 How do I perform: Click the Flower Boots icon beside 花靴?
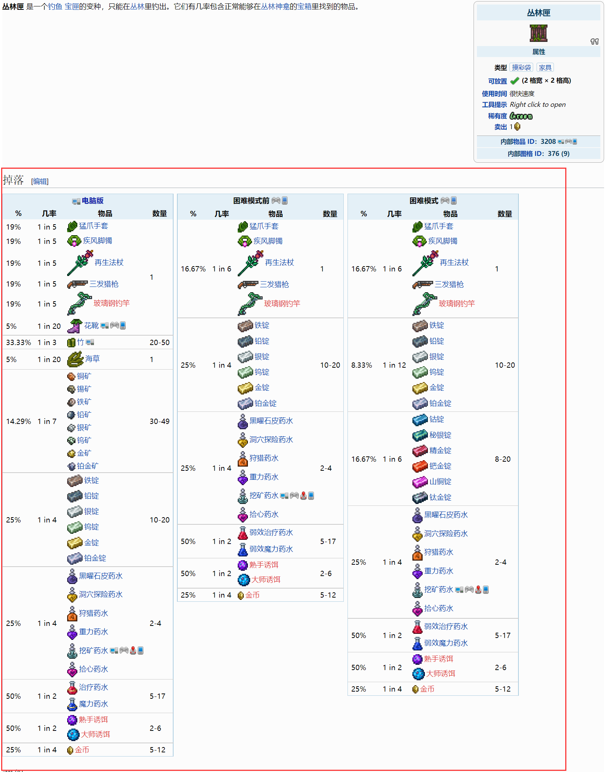tap(74, 326)
